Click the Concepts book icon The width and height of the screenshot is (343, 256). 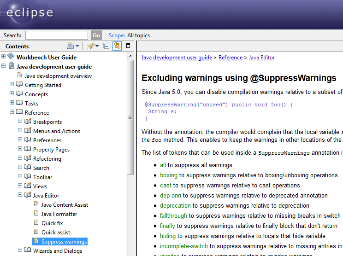click(x=19, y=93)
